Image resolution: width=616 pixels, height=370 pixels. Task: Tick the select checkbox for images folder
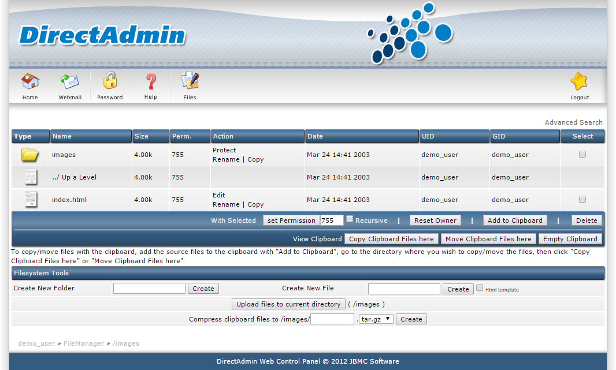(x=582, y=154)
